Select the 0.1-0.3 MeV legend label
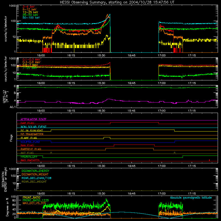This screenshot has width=221, height=221. [31, 59]
